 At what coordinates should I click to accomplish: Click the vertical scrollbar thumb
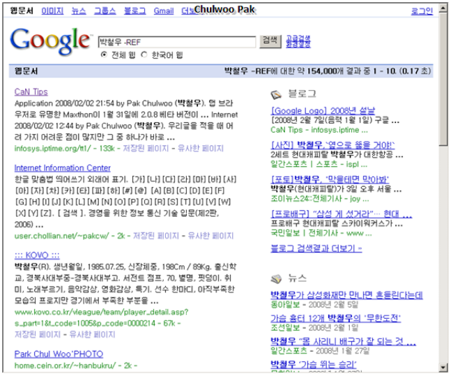443,80
